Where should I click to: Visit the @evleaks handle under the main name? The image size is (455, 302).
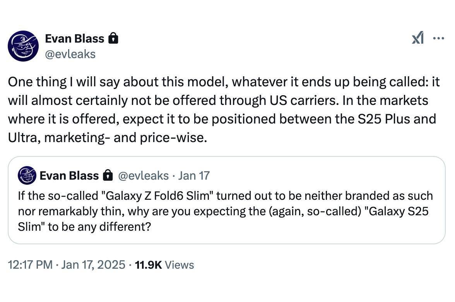[70, 54]
